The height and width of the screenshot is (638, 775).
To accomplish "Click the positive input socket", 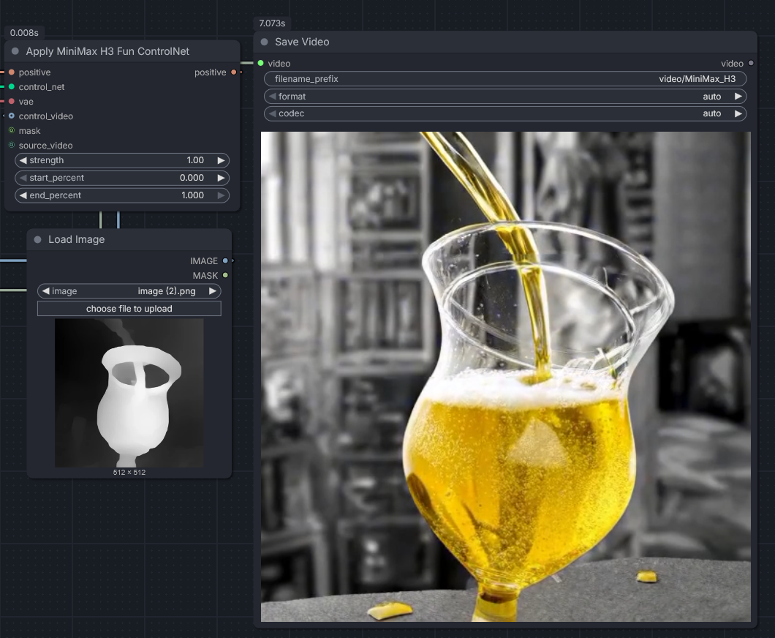I will [12, 72].
